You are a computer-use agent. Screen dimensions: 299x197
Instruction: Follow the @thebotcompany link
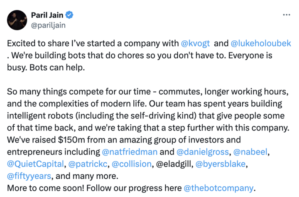pos(218,188)
